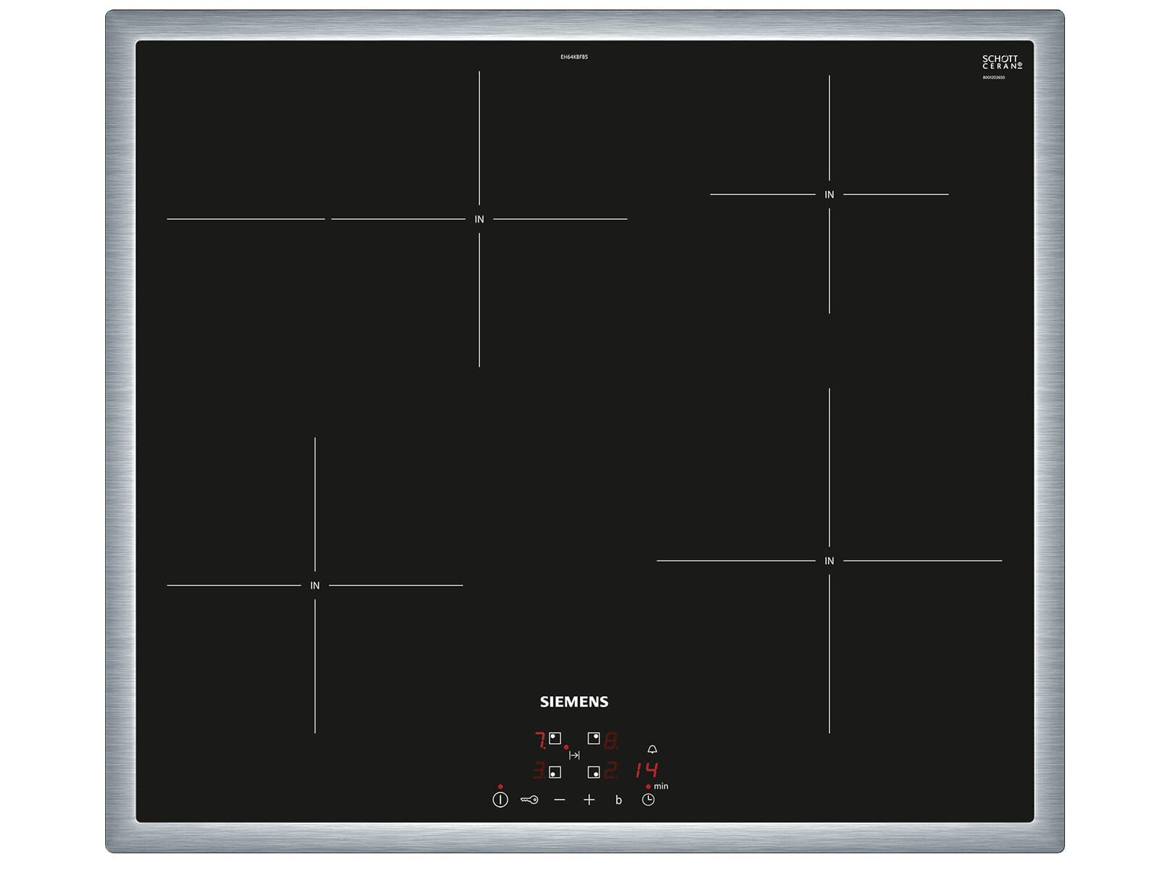Select the rear-right cooking zone icon

click(x=593, y=739)
